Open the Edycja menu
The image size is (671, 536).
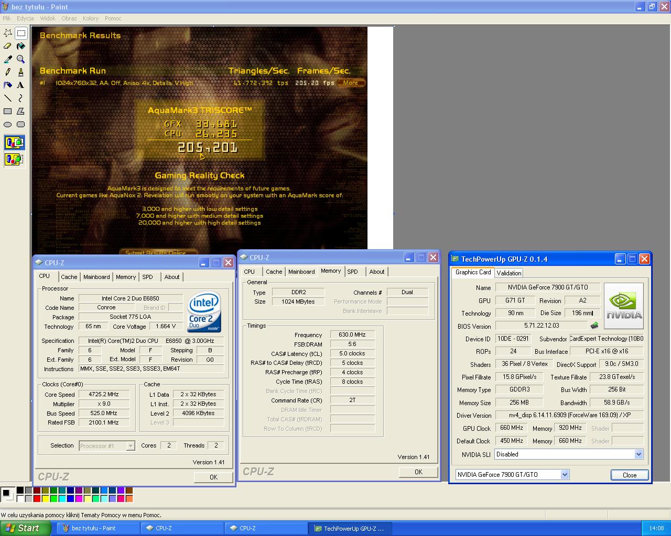[25, 18]
